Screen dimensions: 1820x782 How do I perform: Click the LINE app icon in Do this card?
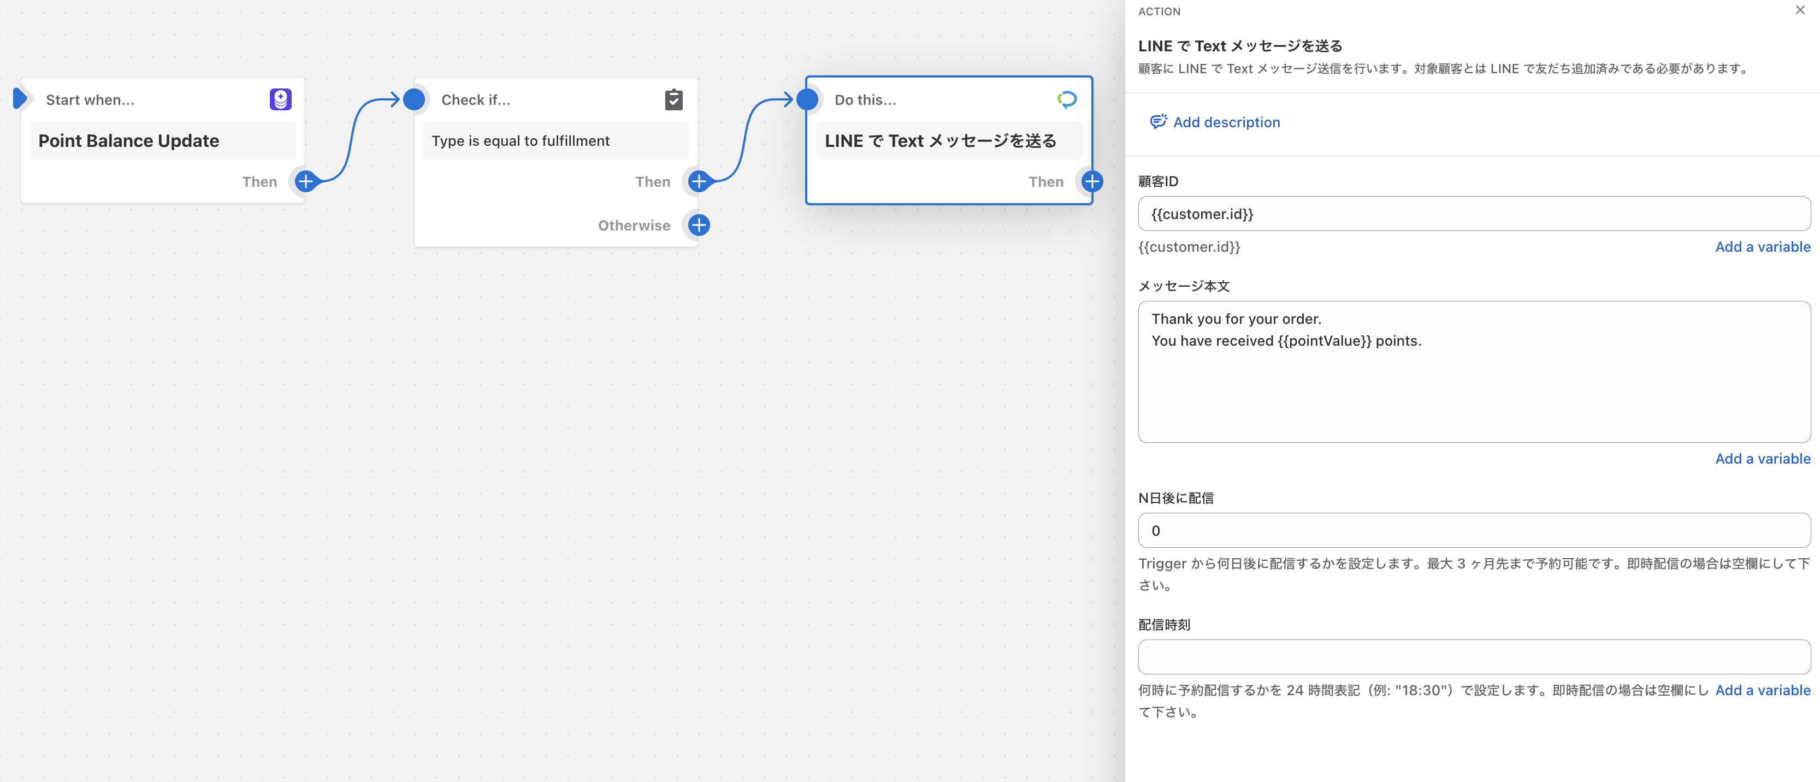click(1066, 99)
